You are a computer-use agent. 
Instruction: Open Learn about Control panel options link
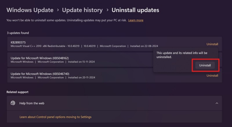coord(55,117)
